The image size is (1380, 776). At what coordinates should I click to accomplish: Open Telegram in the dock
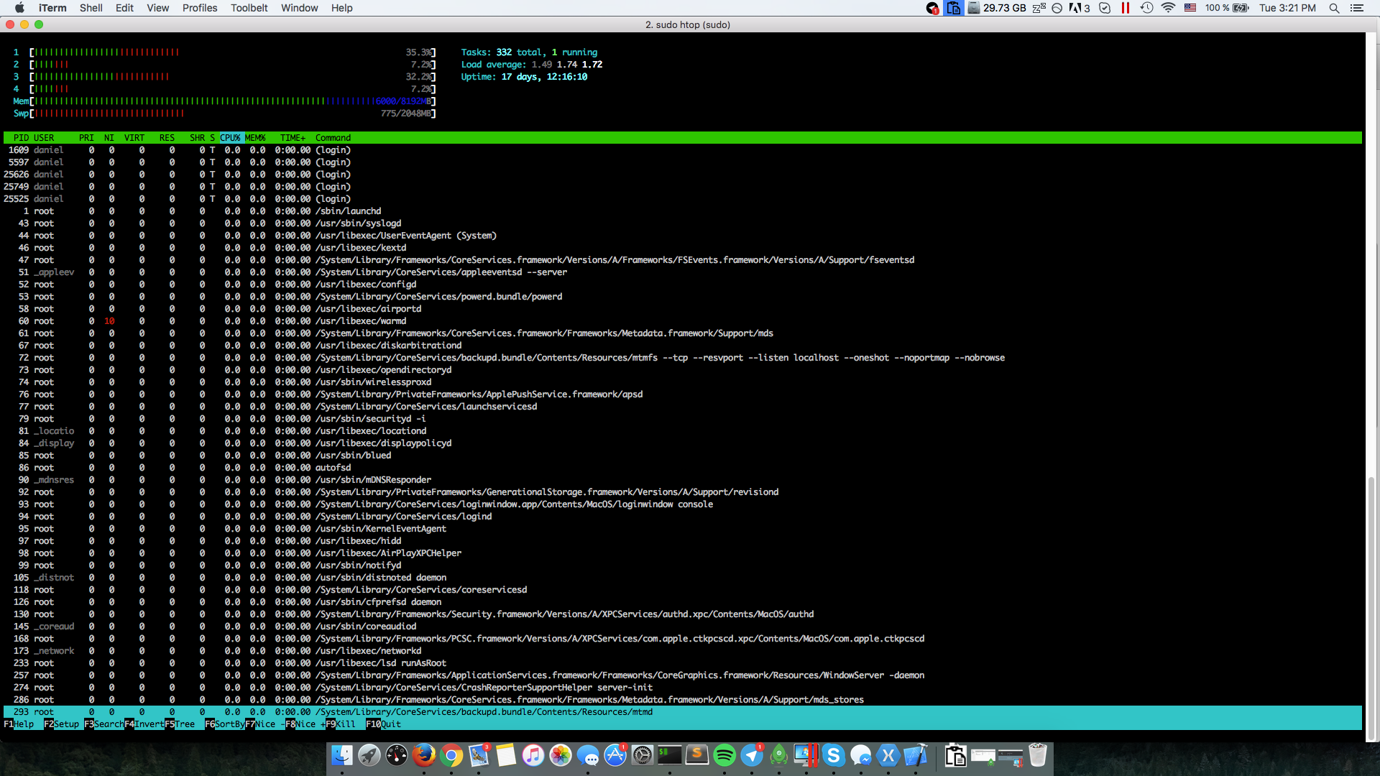[x=752, y=755]
